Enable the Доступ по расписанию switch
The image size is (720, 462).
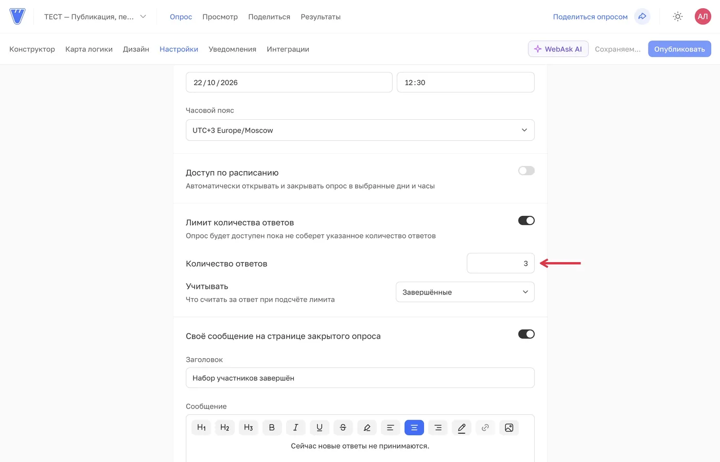[526, 171]
